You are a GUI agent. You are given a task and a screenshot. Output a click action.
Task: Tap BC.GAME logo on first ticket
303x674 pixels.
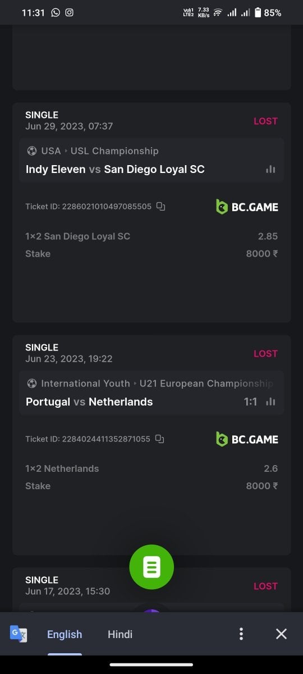click(x=247, y=207)
